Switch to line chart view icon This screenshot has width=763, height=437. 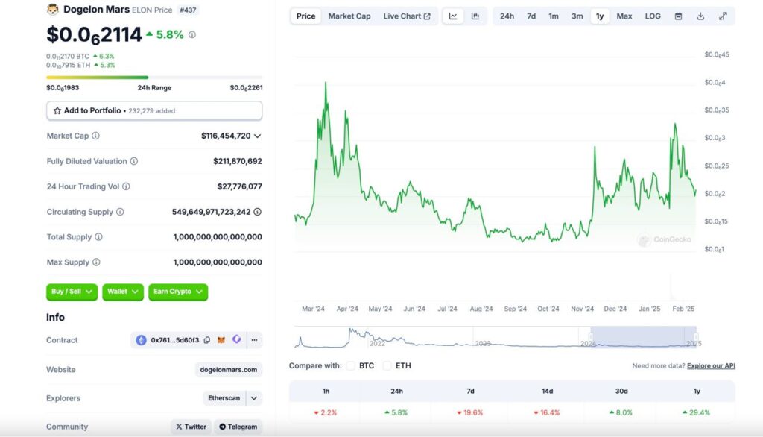click(453, 16)
